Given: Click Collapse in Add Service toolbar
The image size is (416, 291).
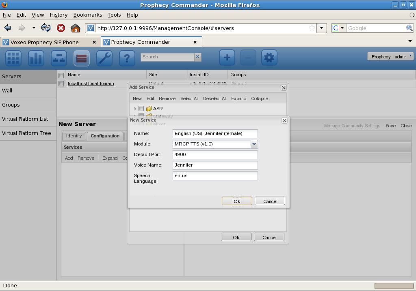Looking at the screenshot, I should click(260, 98).
